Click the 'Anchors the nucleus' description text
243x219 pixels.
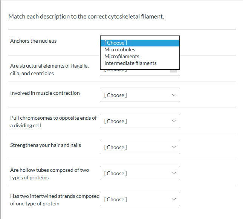coord(34,41)
